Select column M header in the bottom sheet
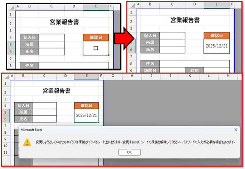 (x=229, y=76)
